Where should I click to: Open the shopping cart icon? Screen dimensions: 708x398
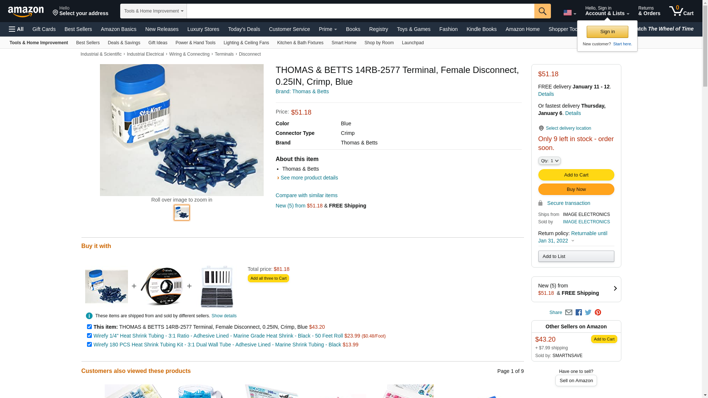click(x=681, y=11)
